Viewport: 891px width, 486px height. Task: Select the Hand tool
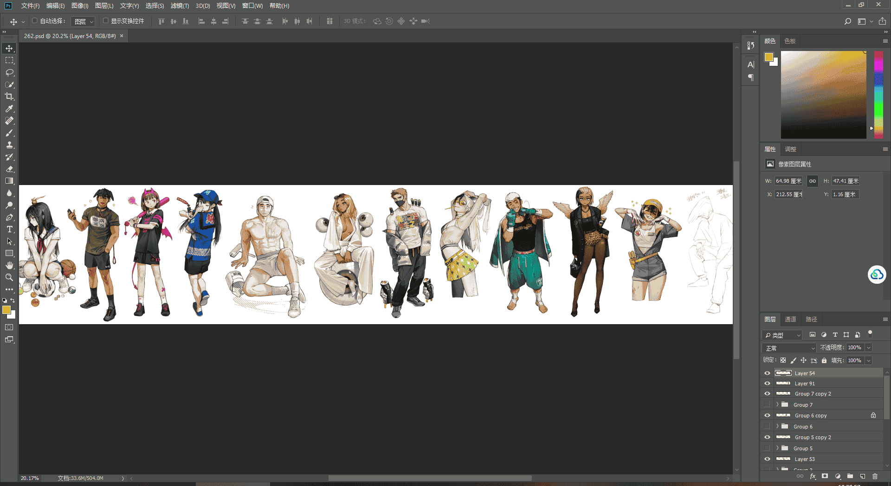pyautogui.click(x=9, y=265)
